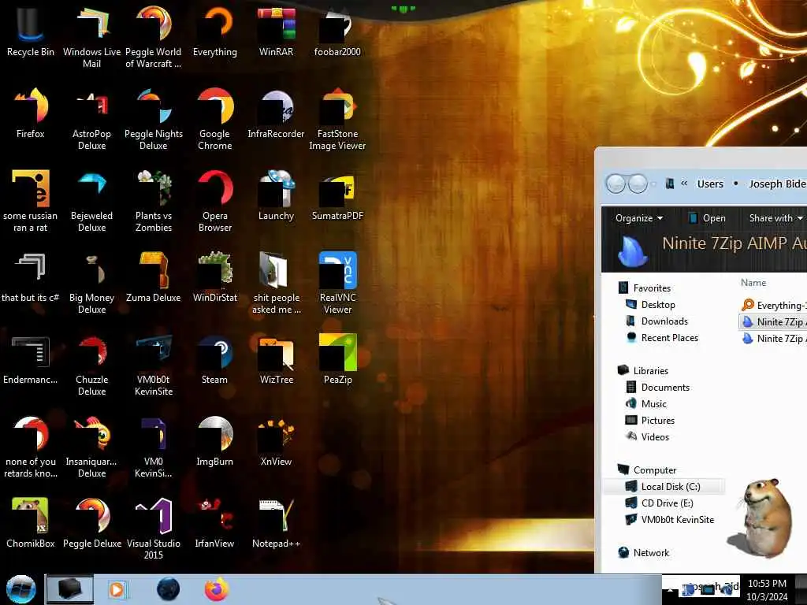807x605 pixels.
Task: Open the media player taskbar button
Action: (x=117, y=589)
